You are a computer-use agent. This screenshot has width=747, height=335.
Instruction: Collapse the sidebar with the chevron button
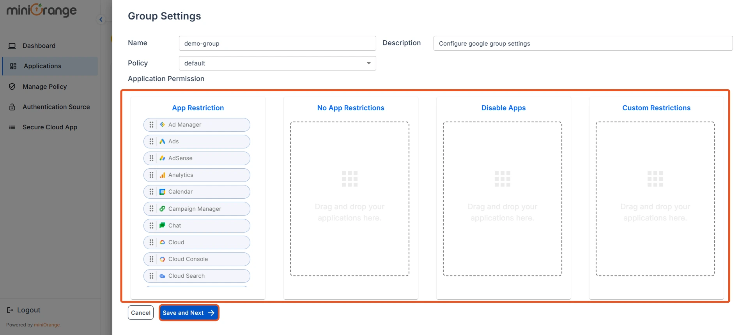pos(101,19)
